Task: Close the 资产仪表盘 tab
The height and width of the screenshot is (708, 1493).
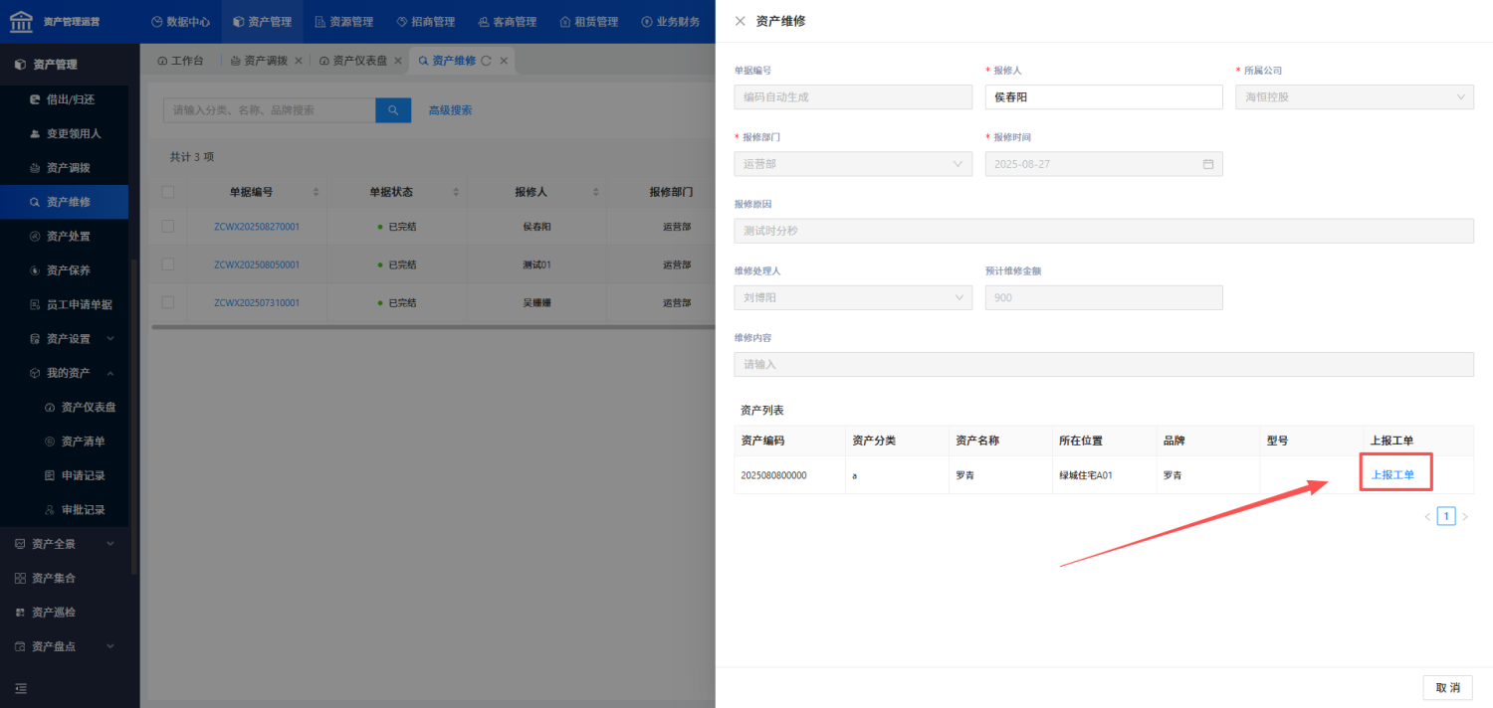Action: [x=398, y=61]
